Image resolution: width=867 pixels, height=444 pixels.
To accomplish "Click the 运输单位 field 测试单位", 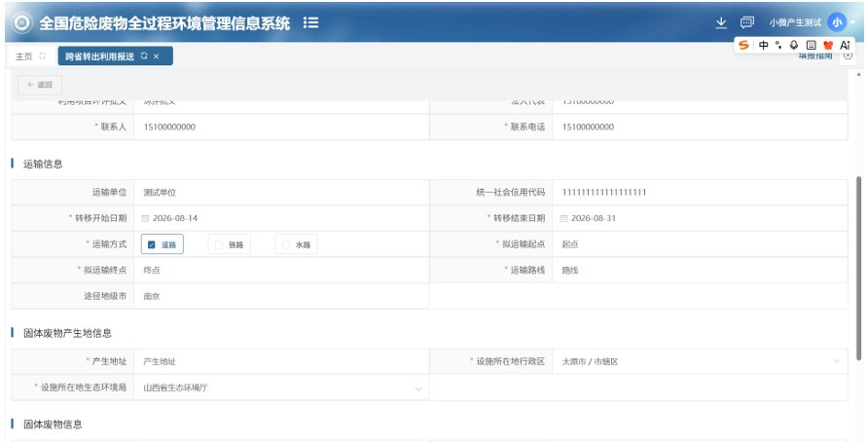I will click(x=281, y=192).
